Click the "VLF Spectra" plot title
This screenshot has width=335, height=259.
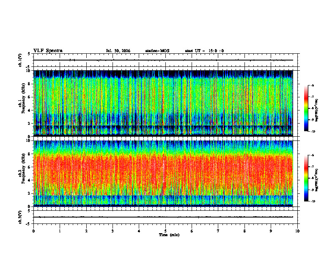click(x=48, y=51)
